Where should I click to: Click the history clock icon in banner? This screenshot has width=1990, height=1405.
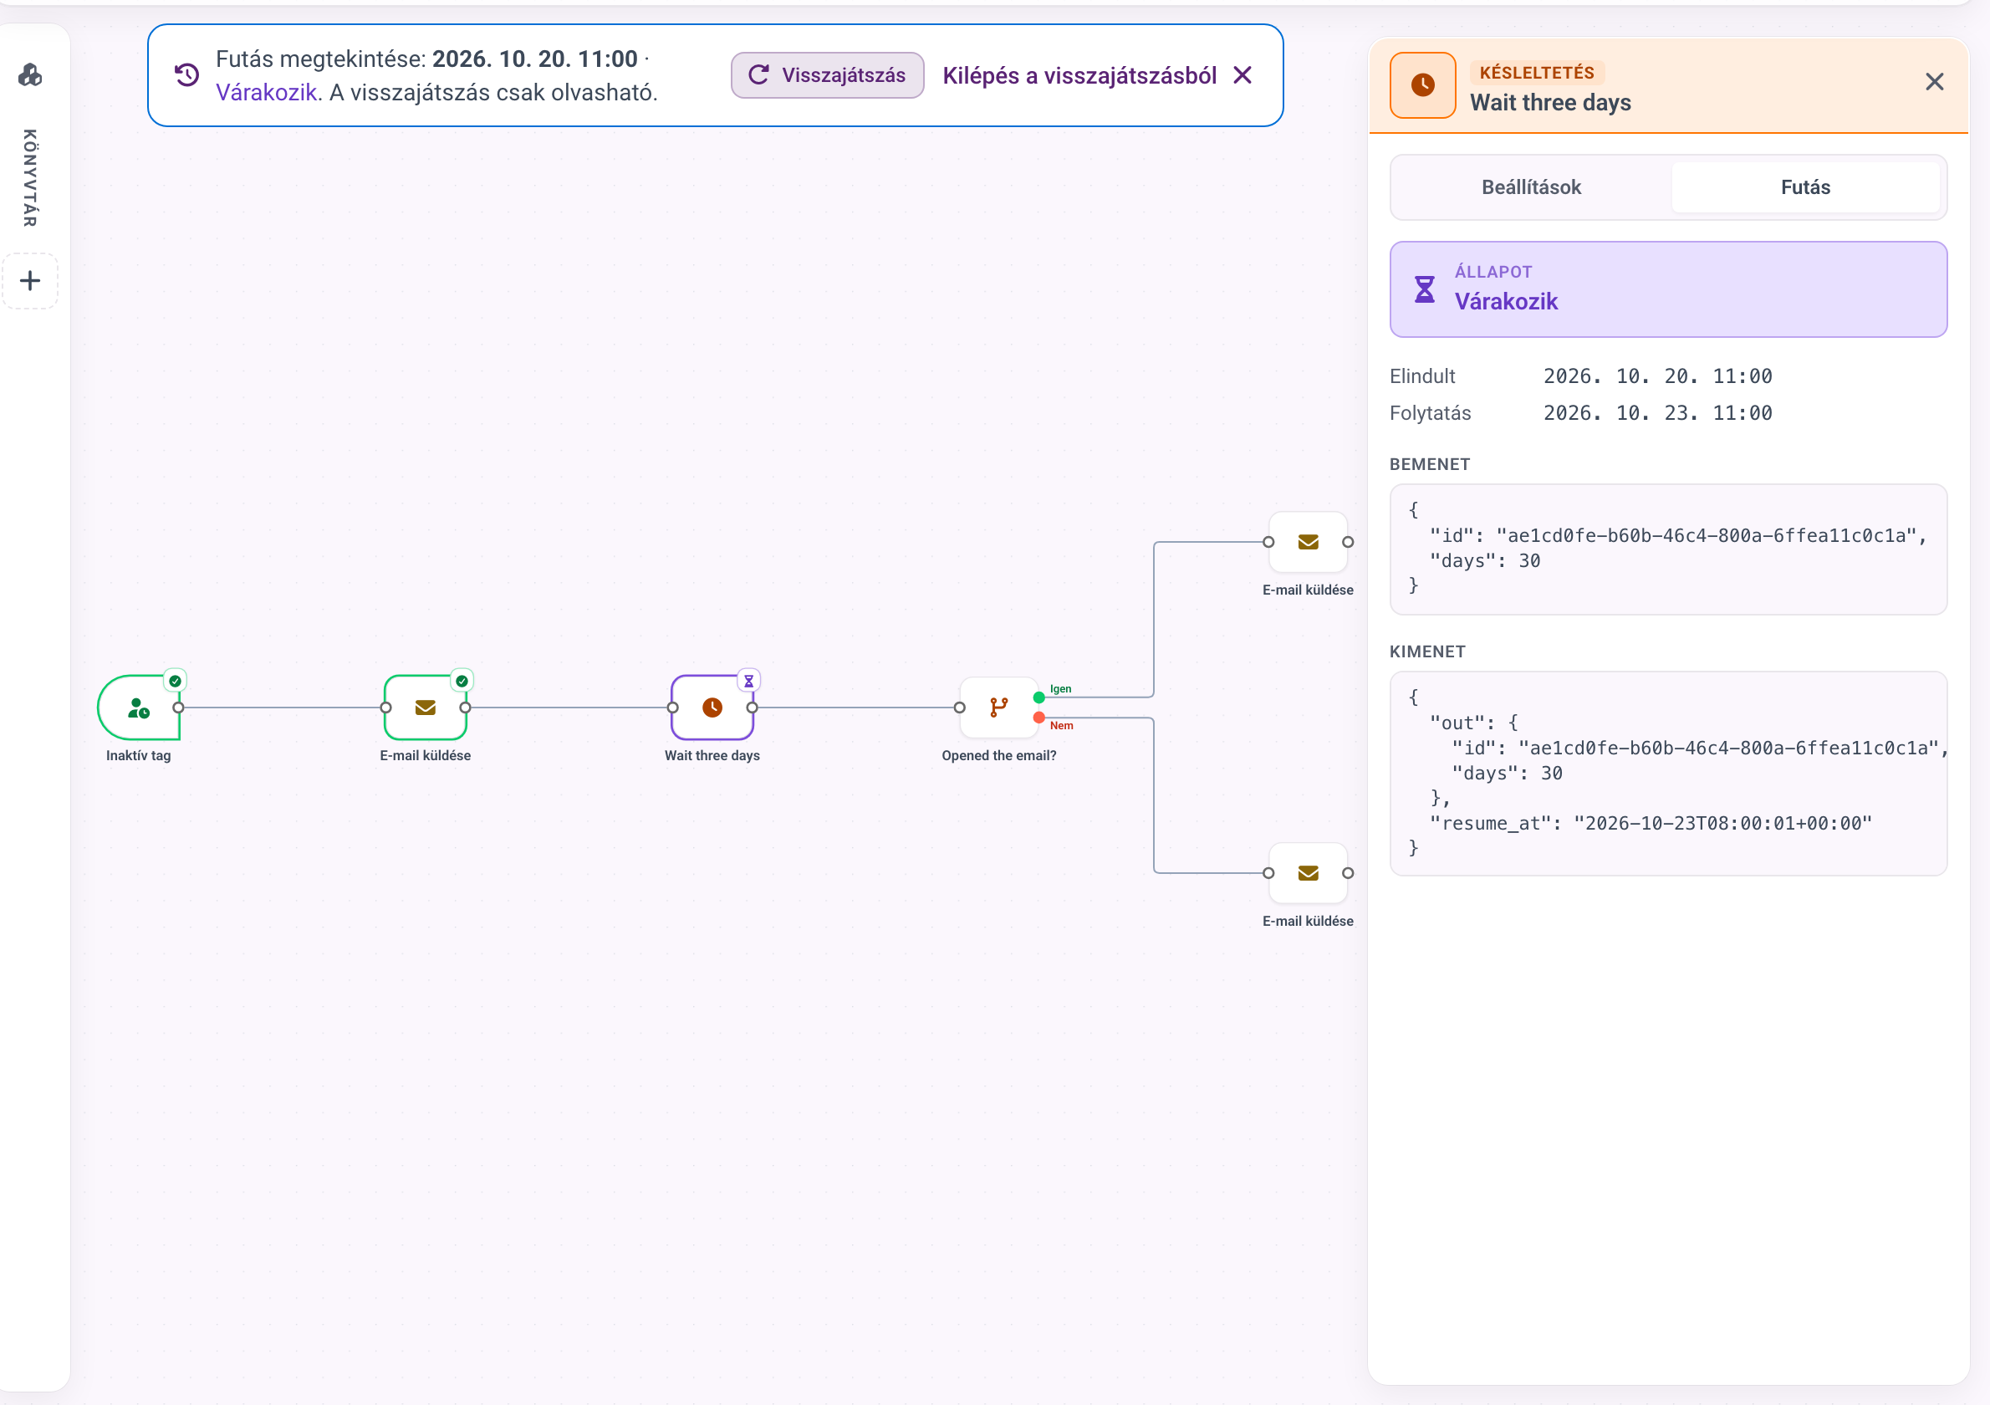coord(187,75)
